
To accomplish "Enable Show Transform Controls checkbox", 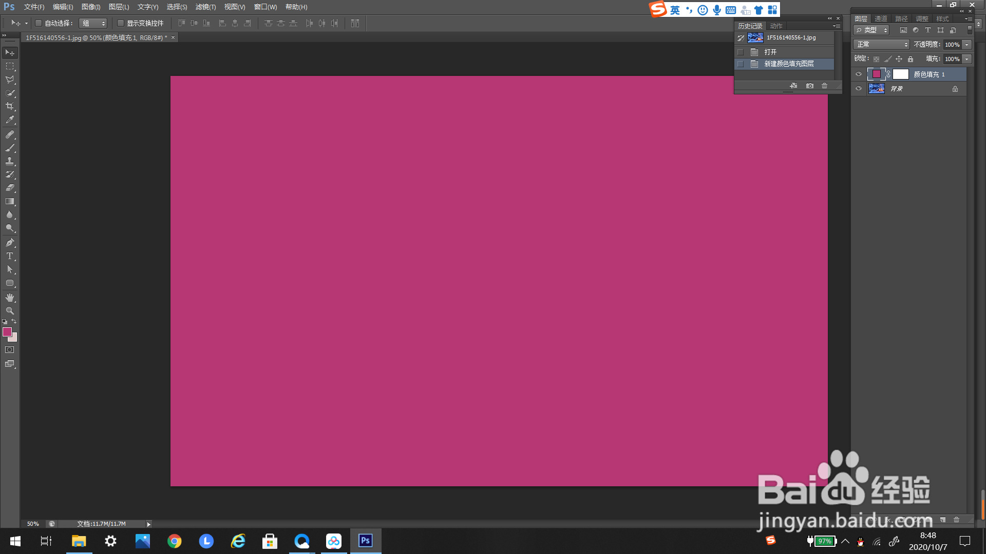I will (x=121, y=23).
